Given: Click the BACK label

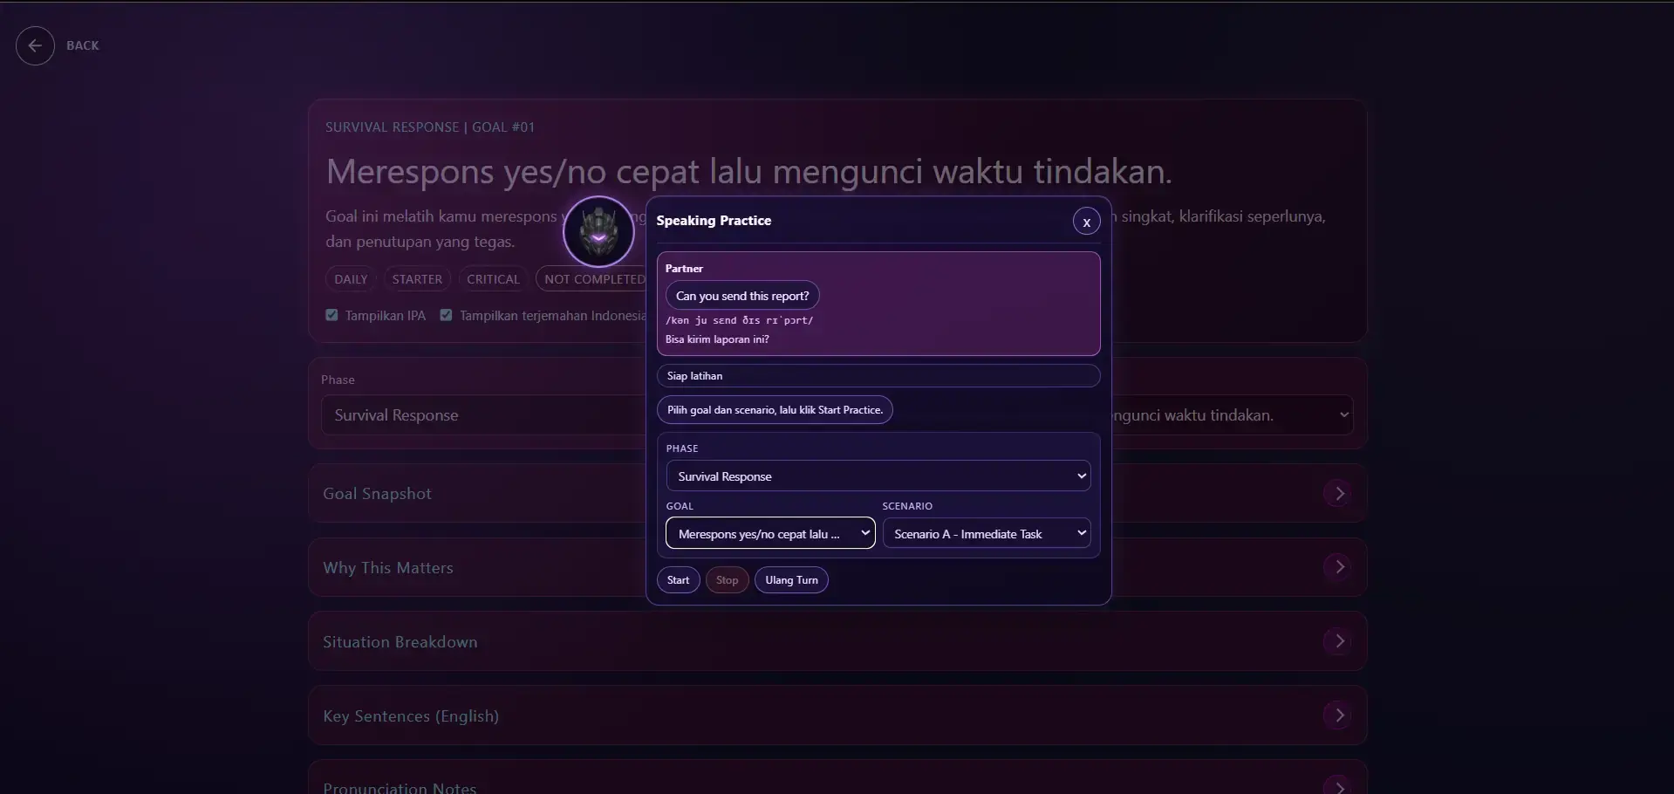Looking at the screenshot, I should pos(83,45).
